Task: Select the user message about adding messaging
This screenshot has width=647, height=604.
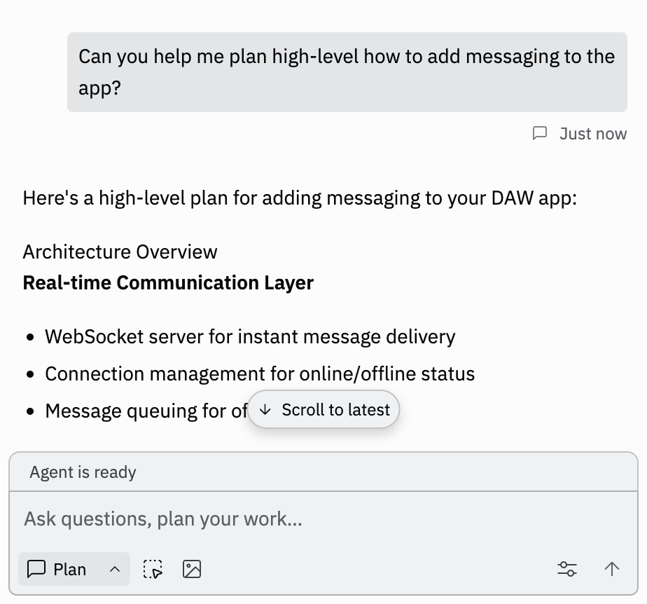Action: pyautogui.click(x=347, y=72)
